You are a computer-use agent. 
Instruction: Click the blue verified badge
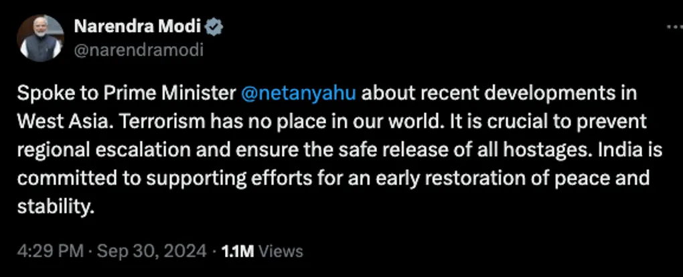click(214, 27)
